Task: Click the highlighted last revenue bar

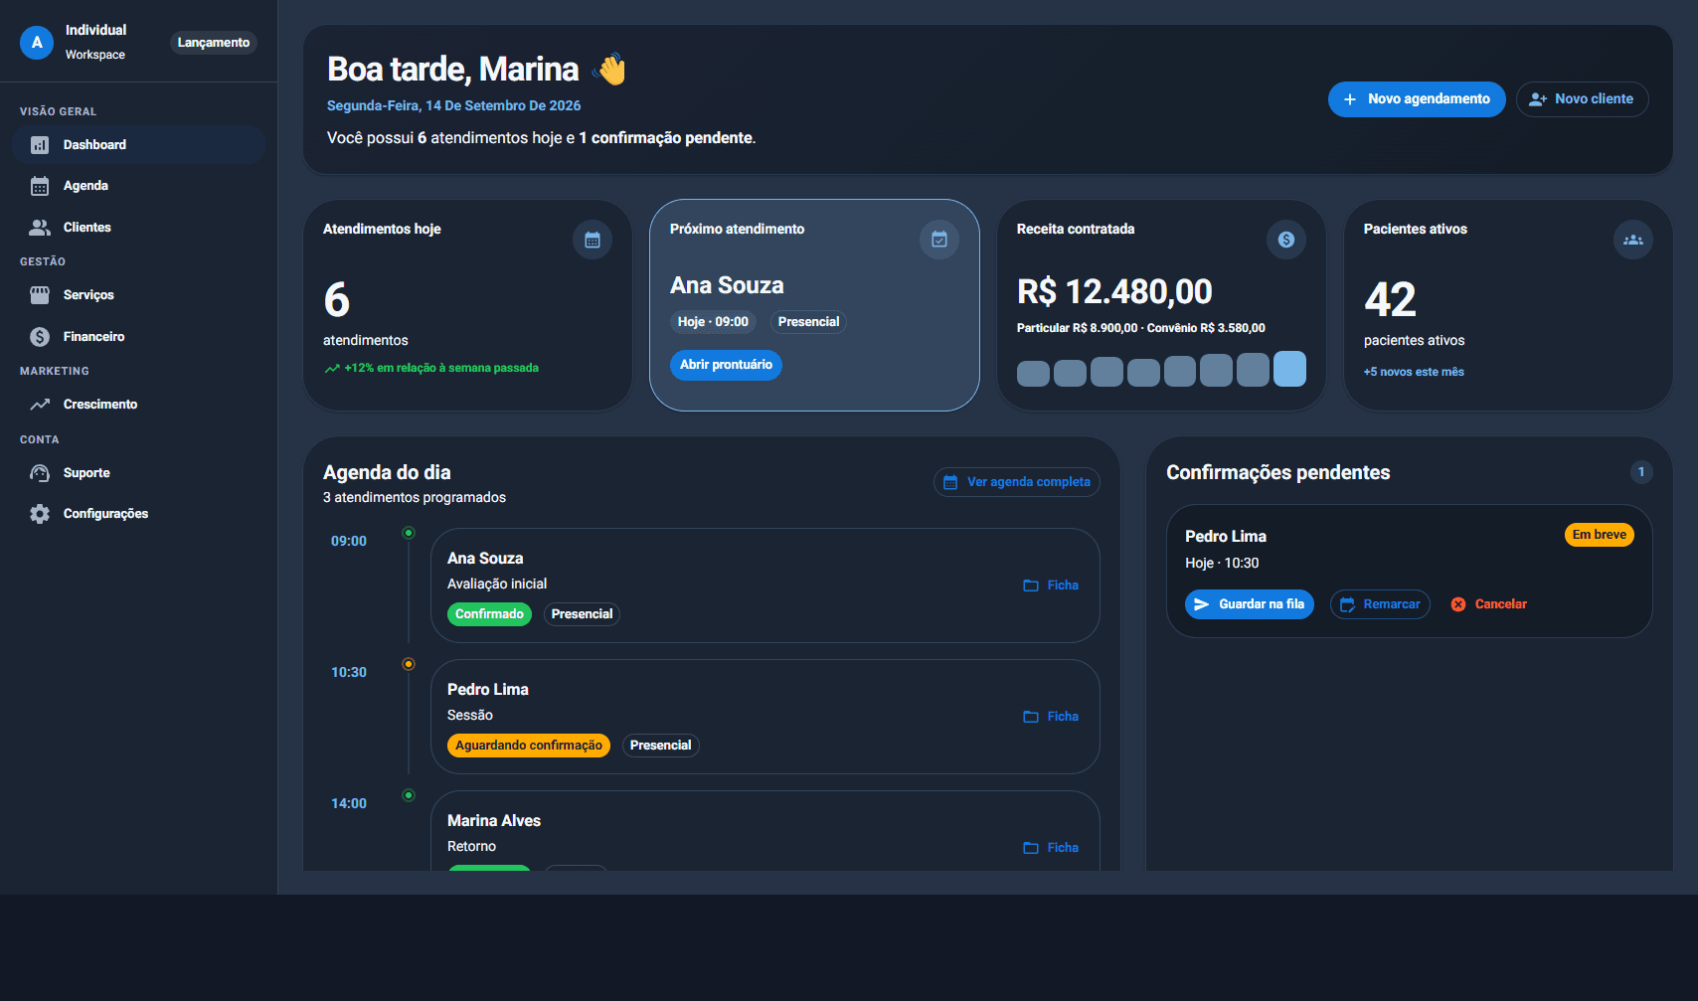Action: pos(1289,369)
